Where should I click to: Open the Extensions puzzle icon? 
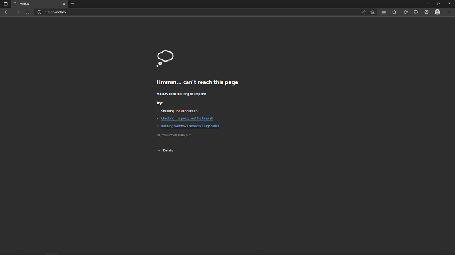click(394, 12)
